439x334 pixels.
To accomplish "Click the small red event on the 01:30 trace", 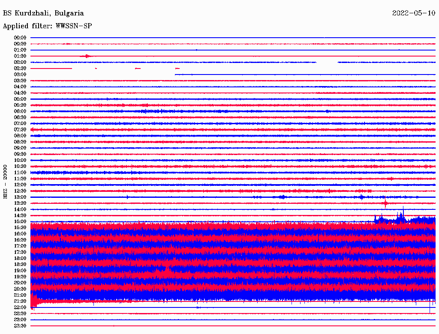I will point(87,56).
